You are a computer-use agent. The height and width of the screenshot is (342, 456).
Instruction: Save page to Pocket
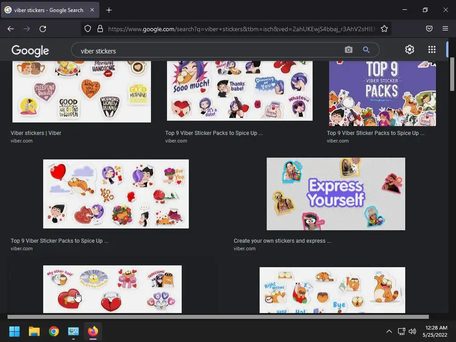click(x=429, y=28)
